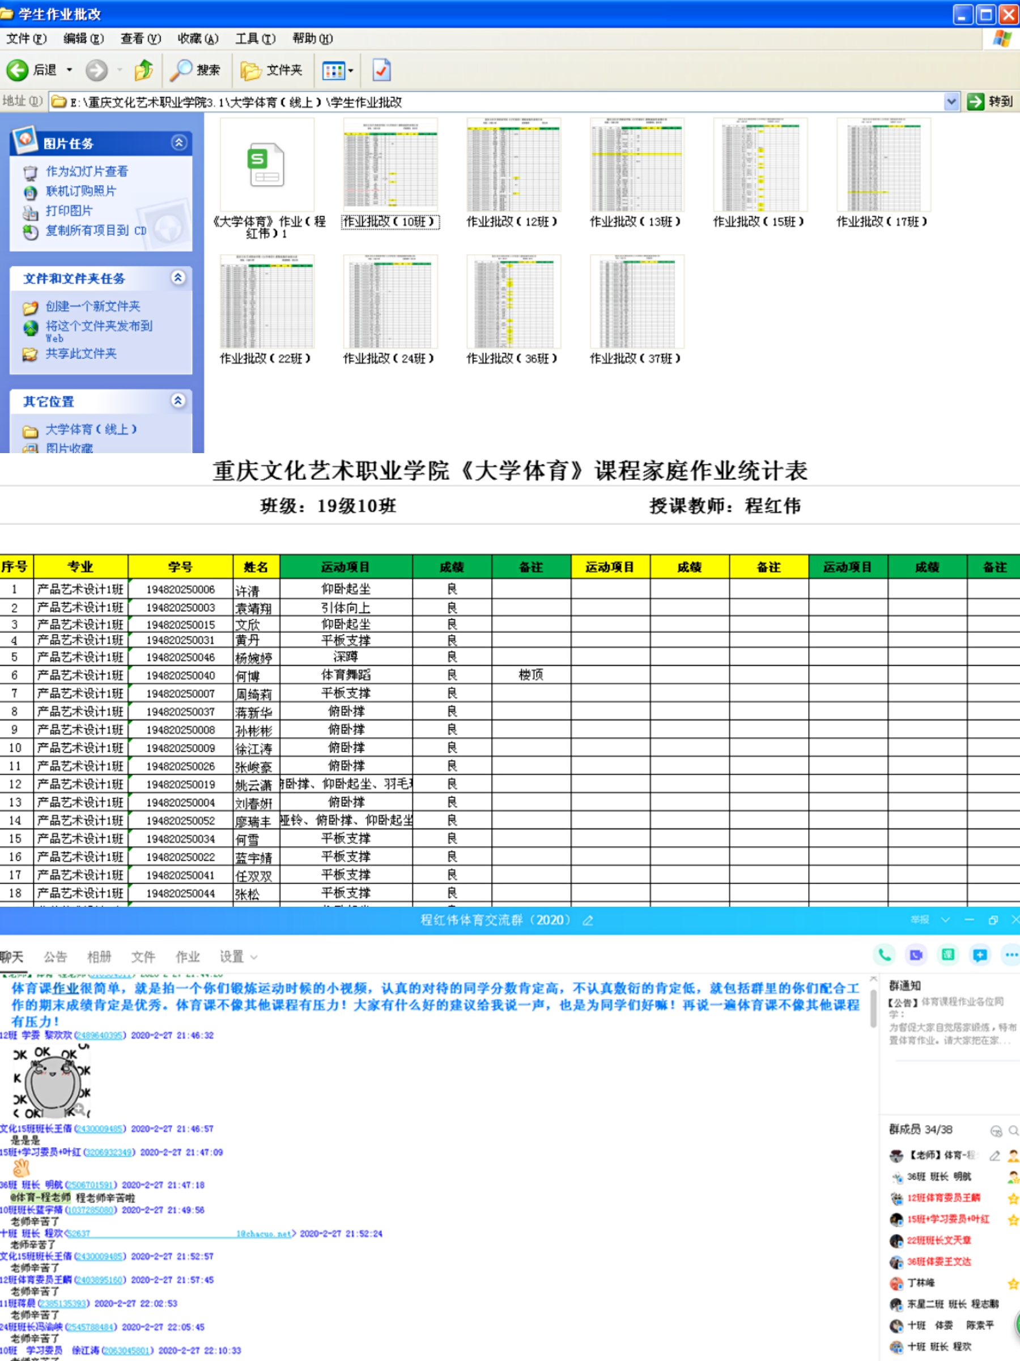Click the 学号 column header in spreadsheet

(181, 567)
